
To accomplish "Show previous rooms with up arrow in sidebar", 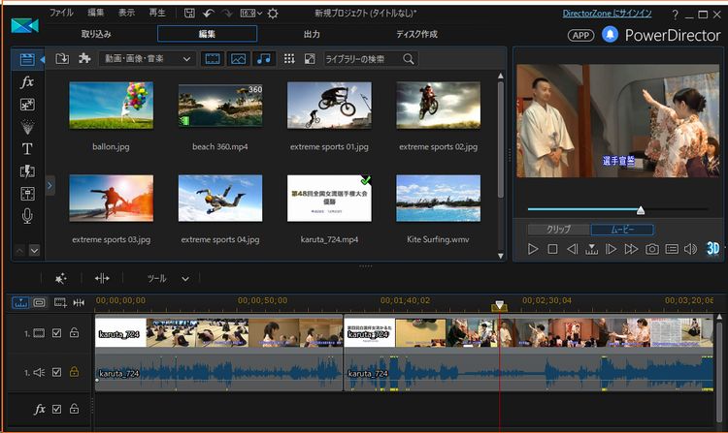I will (x=19, y=251).
